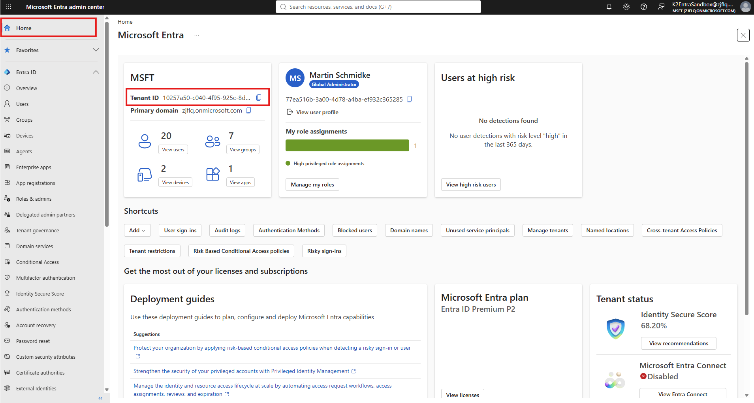Viewport: 754px width, 403px height.
Task: Focus the Search resources search box
Action: pyautogui.click(x=378, y=7)
